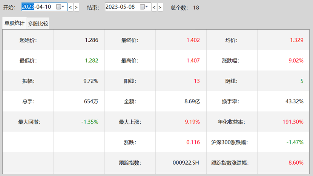Open the end date calendar dropdown

point(144,7)
